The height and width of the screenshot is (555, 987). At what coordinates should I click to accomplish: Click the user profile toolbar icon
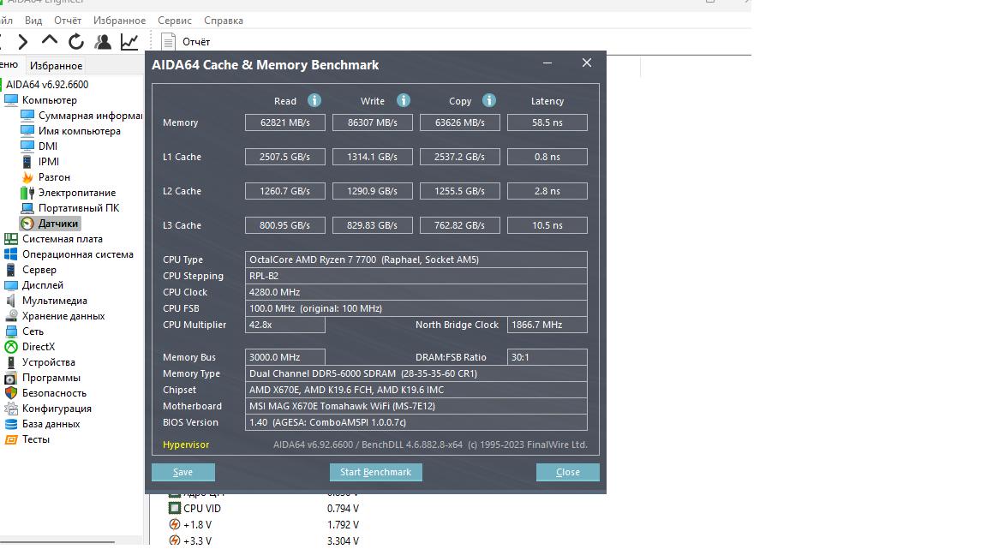(103, 41)
